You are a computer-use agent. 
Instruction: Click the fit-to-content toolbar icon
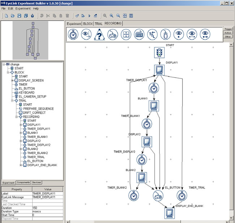coord(125,16)
